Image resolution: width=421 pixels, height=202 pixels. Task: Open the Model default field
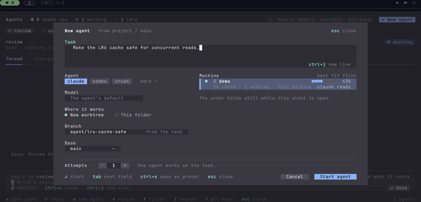(x=104, y=98)
